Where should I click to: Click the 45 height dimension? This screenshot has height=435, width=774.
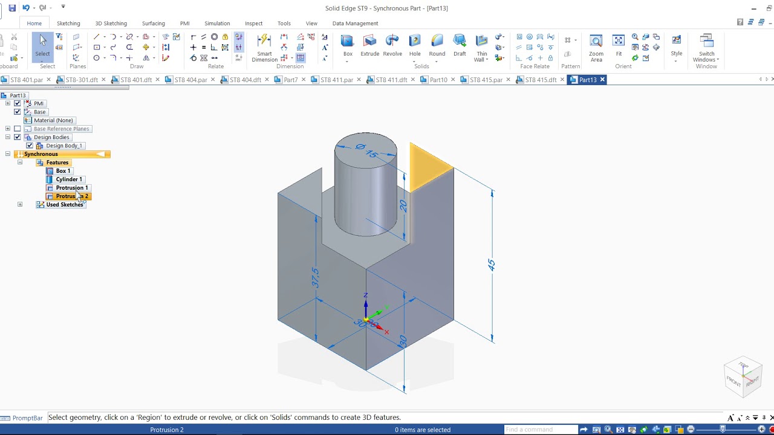coord(492,265)
